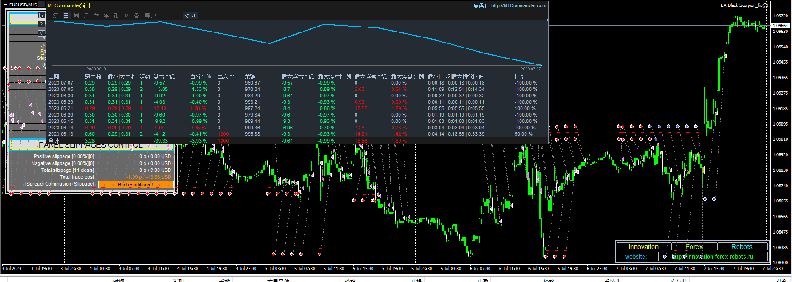Click the EA Black Scorpion smiley icon
The height and width of the screenshot is (282, 792).
pyautogui.click(x=765, y=5)
